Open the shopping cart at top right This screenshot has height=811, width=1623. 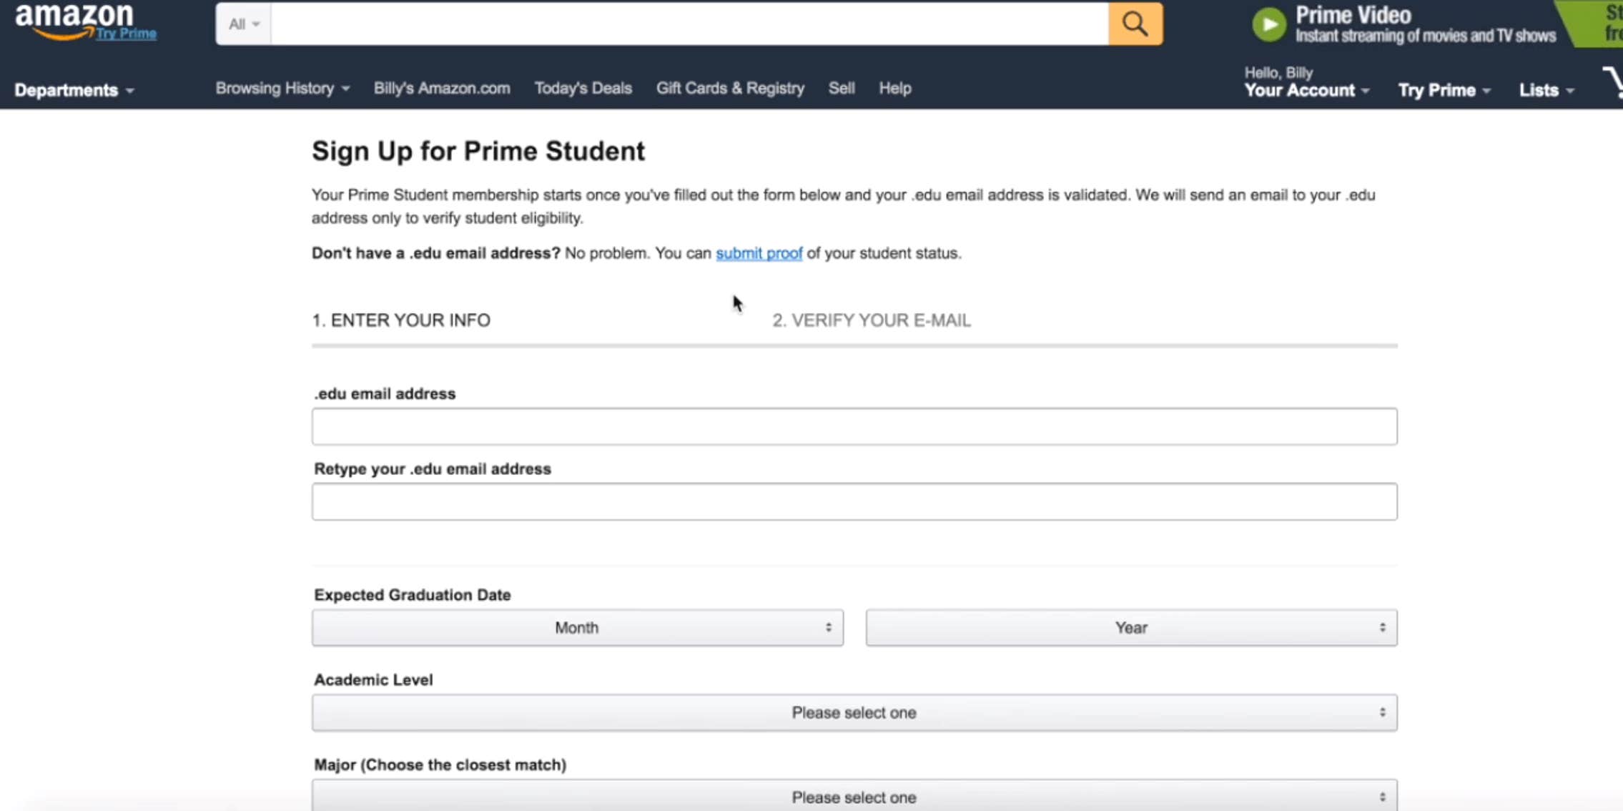click(x=1614, y=82)
